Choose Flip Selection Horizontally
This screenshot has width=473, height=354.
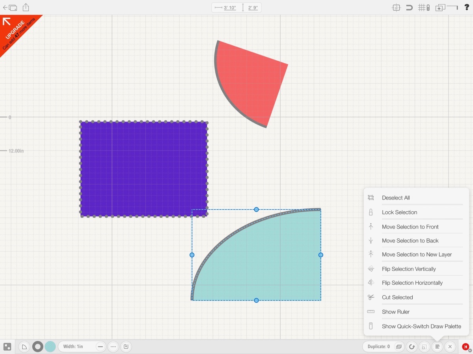pyautogui.click(x=412, y=283)
